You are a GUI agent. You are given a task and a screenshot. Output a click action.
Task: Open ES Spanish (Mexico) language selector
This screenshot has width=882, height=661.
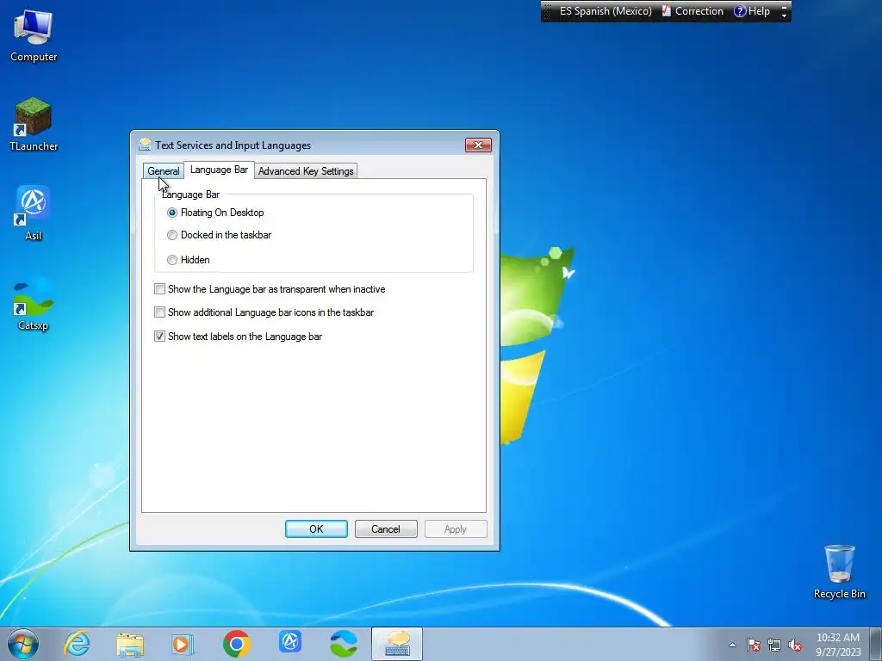(x=606, y=11)
